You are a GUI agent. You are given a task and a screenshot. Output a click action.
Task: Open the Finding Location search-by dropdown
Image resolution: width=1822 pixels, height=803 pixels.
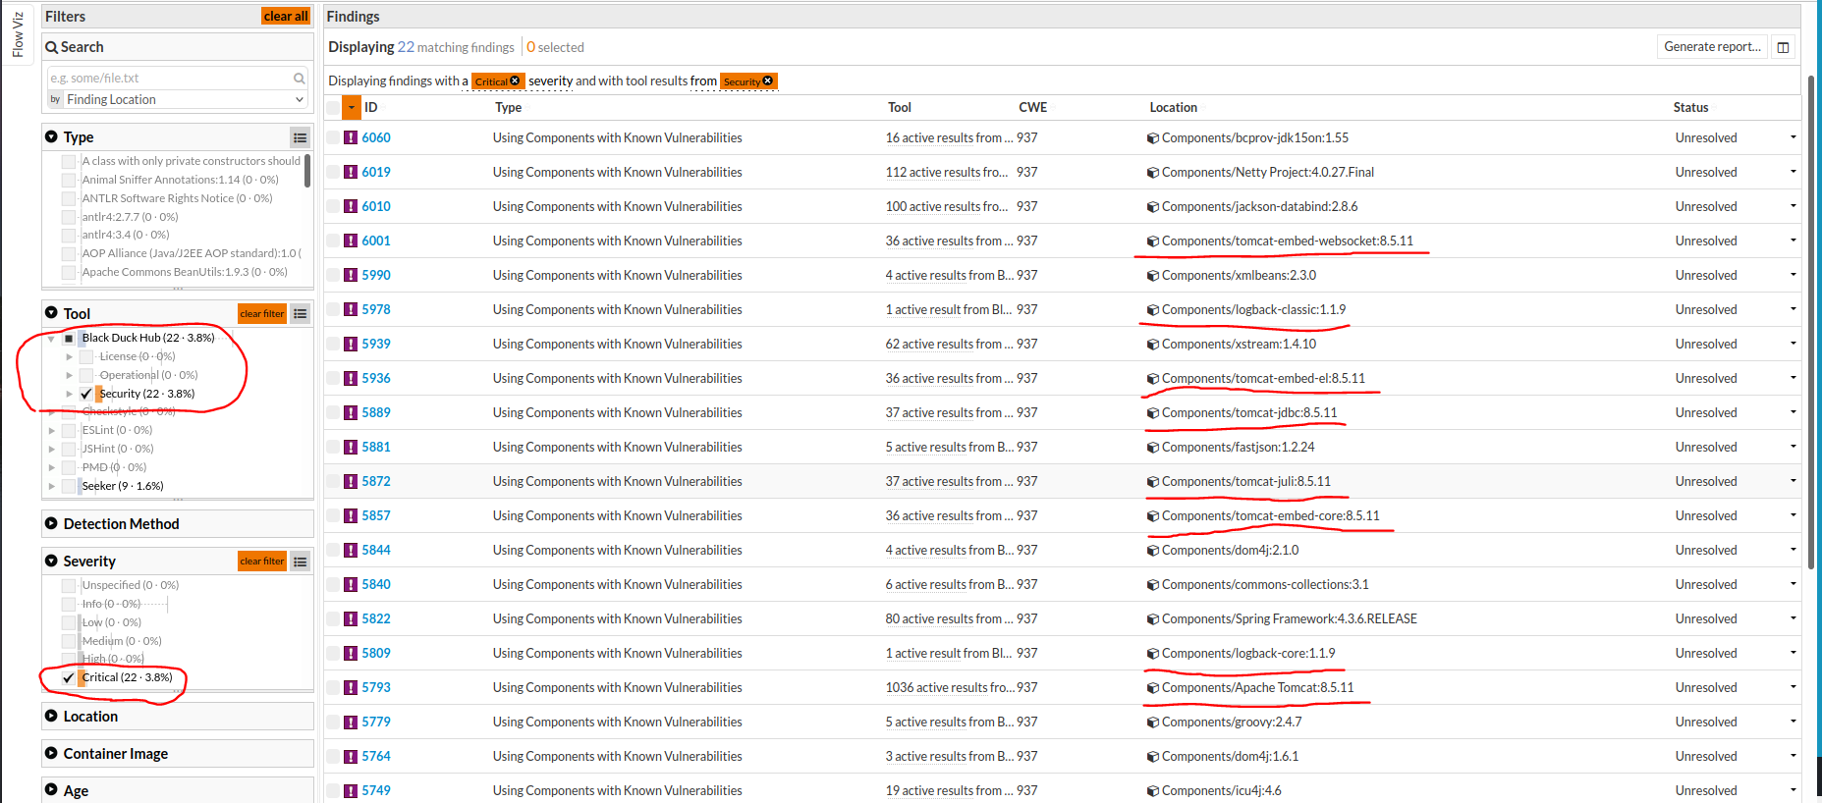178,100
